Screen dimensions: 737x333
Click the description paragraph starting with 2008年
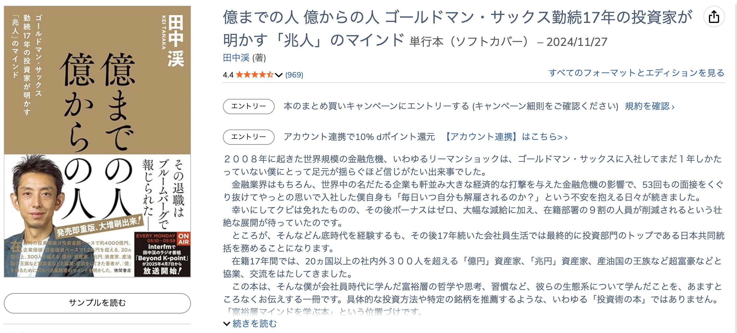(x=473, y=165)
